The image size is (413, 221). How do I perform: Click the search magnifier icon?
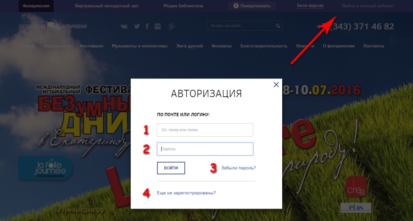[278, 26]
